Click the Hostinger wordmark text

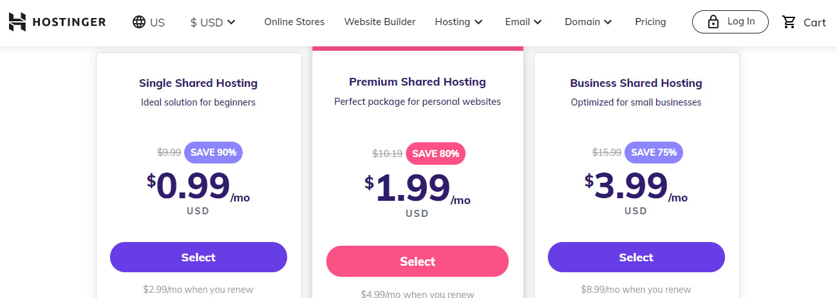[x=69, y=22]
